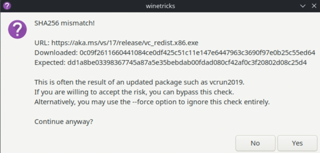Image resolution: width=320 pixels, height=153 pixels.
Task: Click the word vcrun2019 in the message
Action: (226, 82)
